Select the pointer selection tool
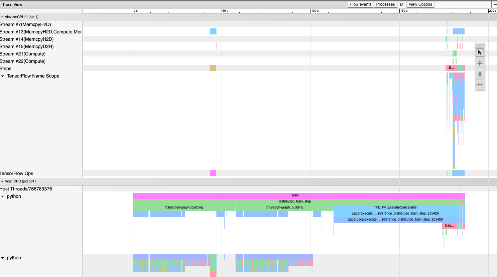This screenshot has height=277, width=497. pyautogui.click(x=480, y=53)
